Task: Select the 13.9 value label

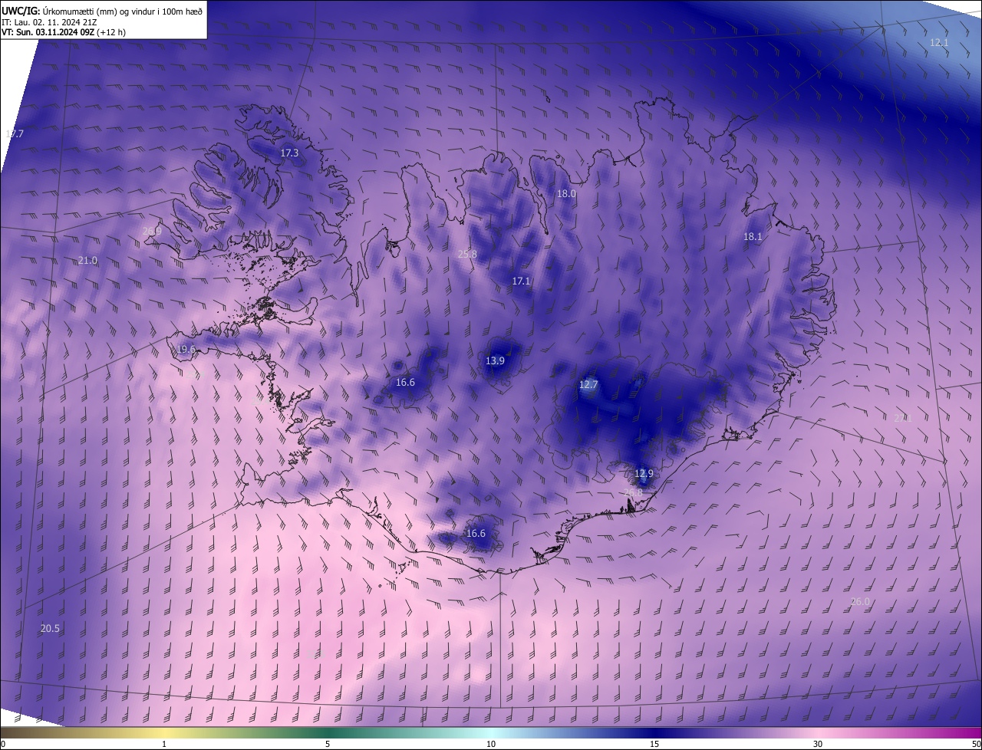Action: pyautogui.click(x=496, y=361)
